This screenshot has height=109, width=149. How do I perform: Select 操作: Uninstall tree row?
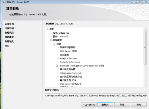(x=60, y=36)
